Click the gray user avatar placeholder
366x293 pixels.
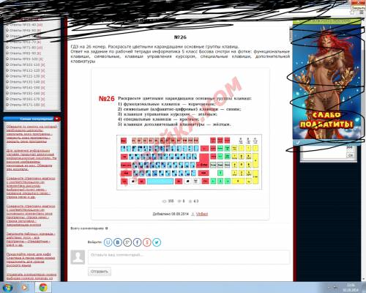78,257
